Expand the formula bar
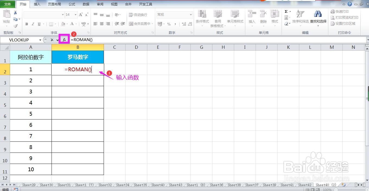 pos(367,40)
